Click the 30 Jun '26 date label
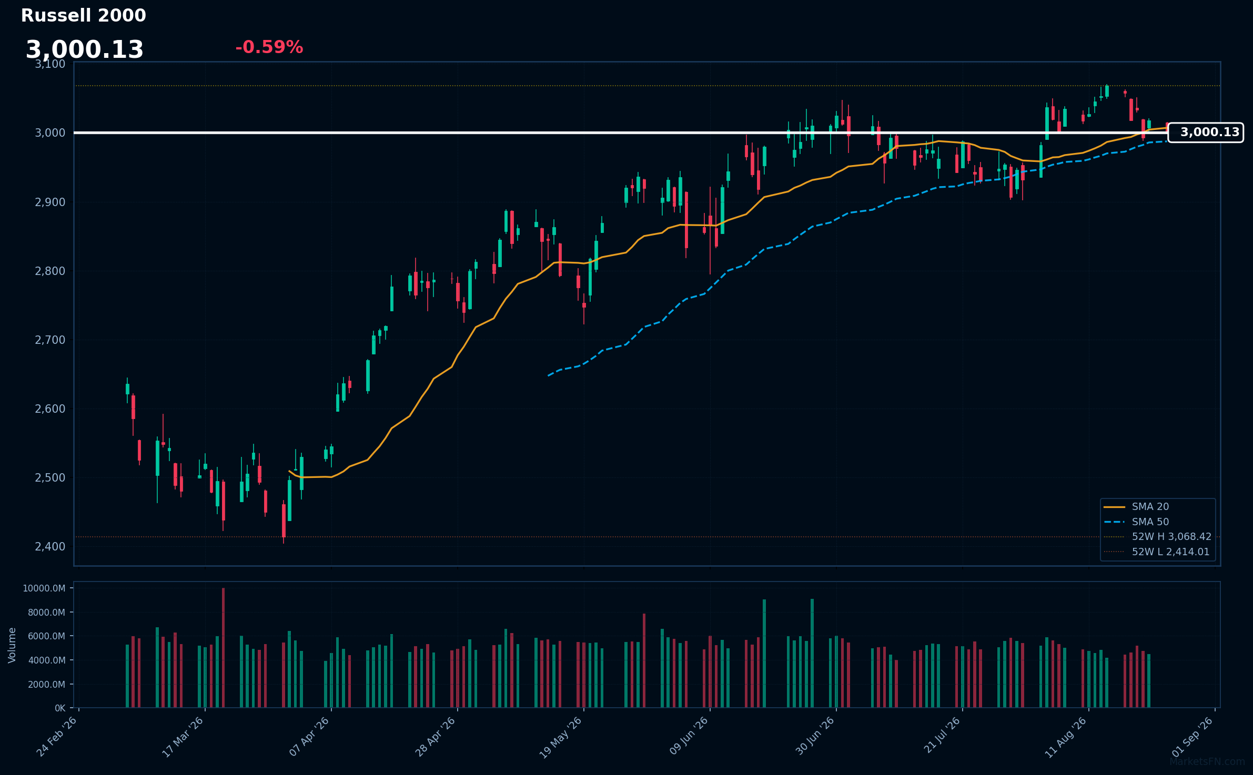This screenshot has height=775, width=1253. tap(815, 737)
